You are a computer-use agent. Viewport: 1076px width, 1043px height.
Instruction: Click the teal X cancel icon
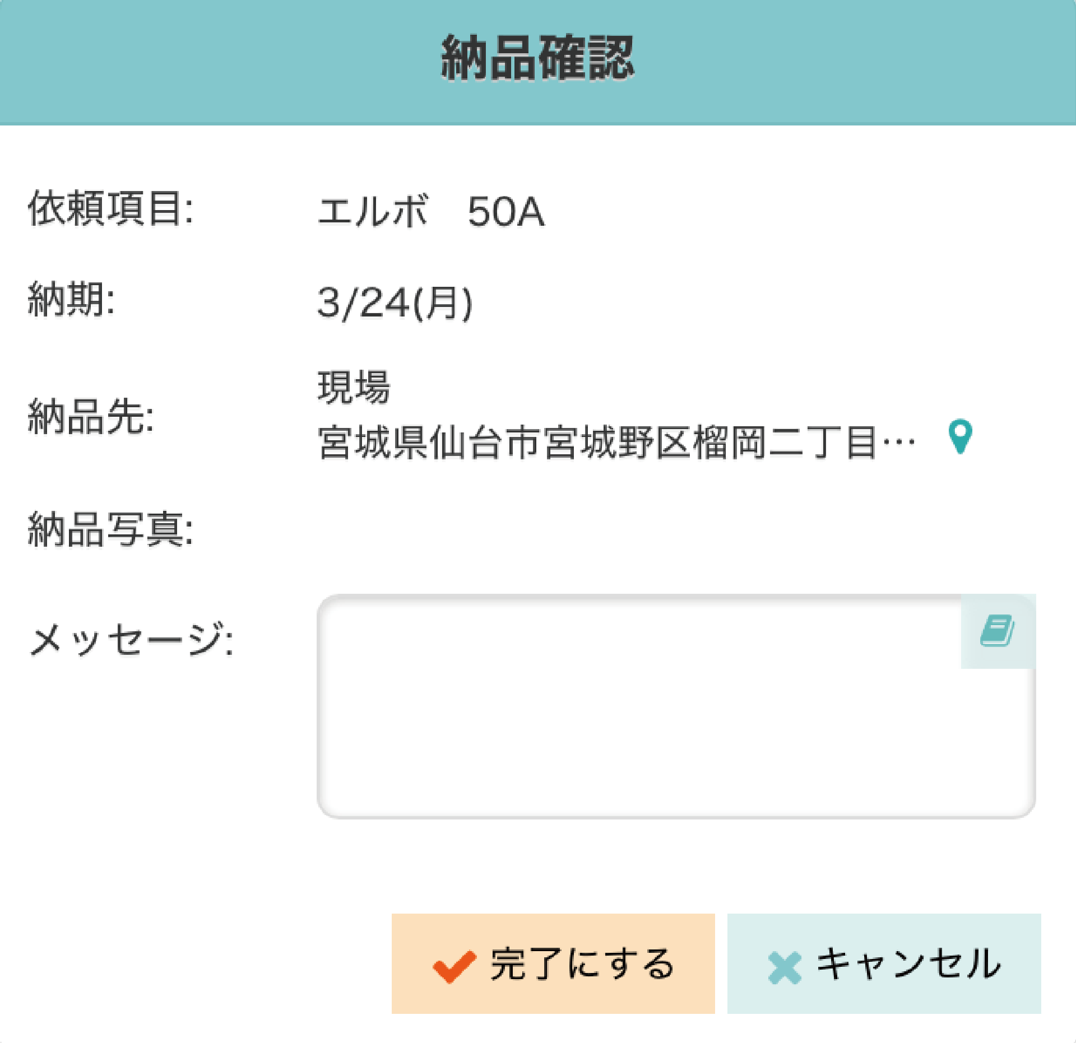785,968
